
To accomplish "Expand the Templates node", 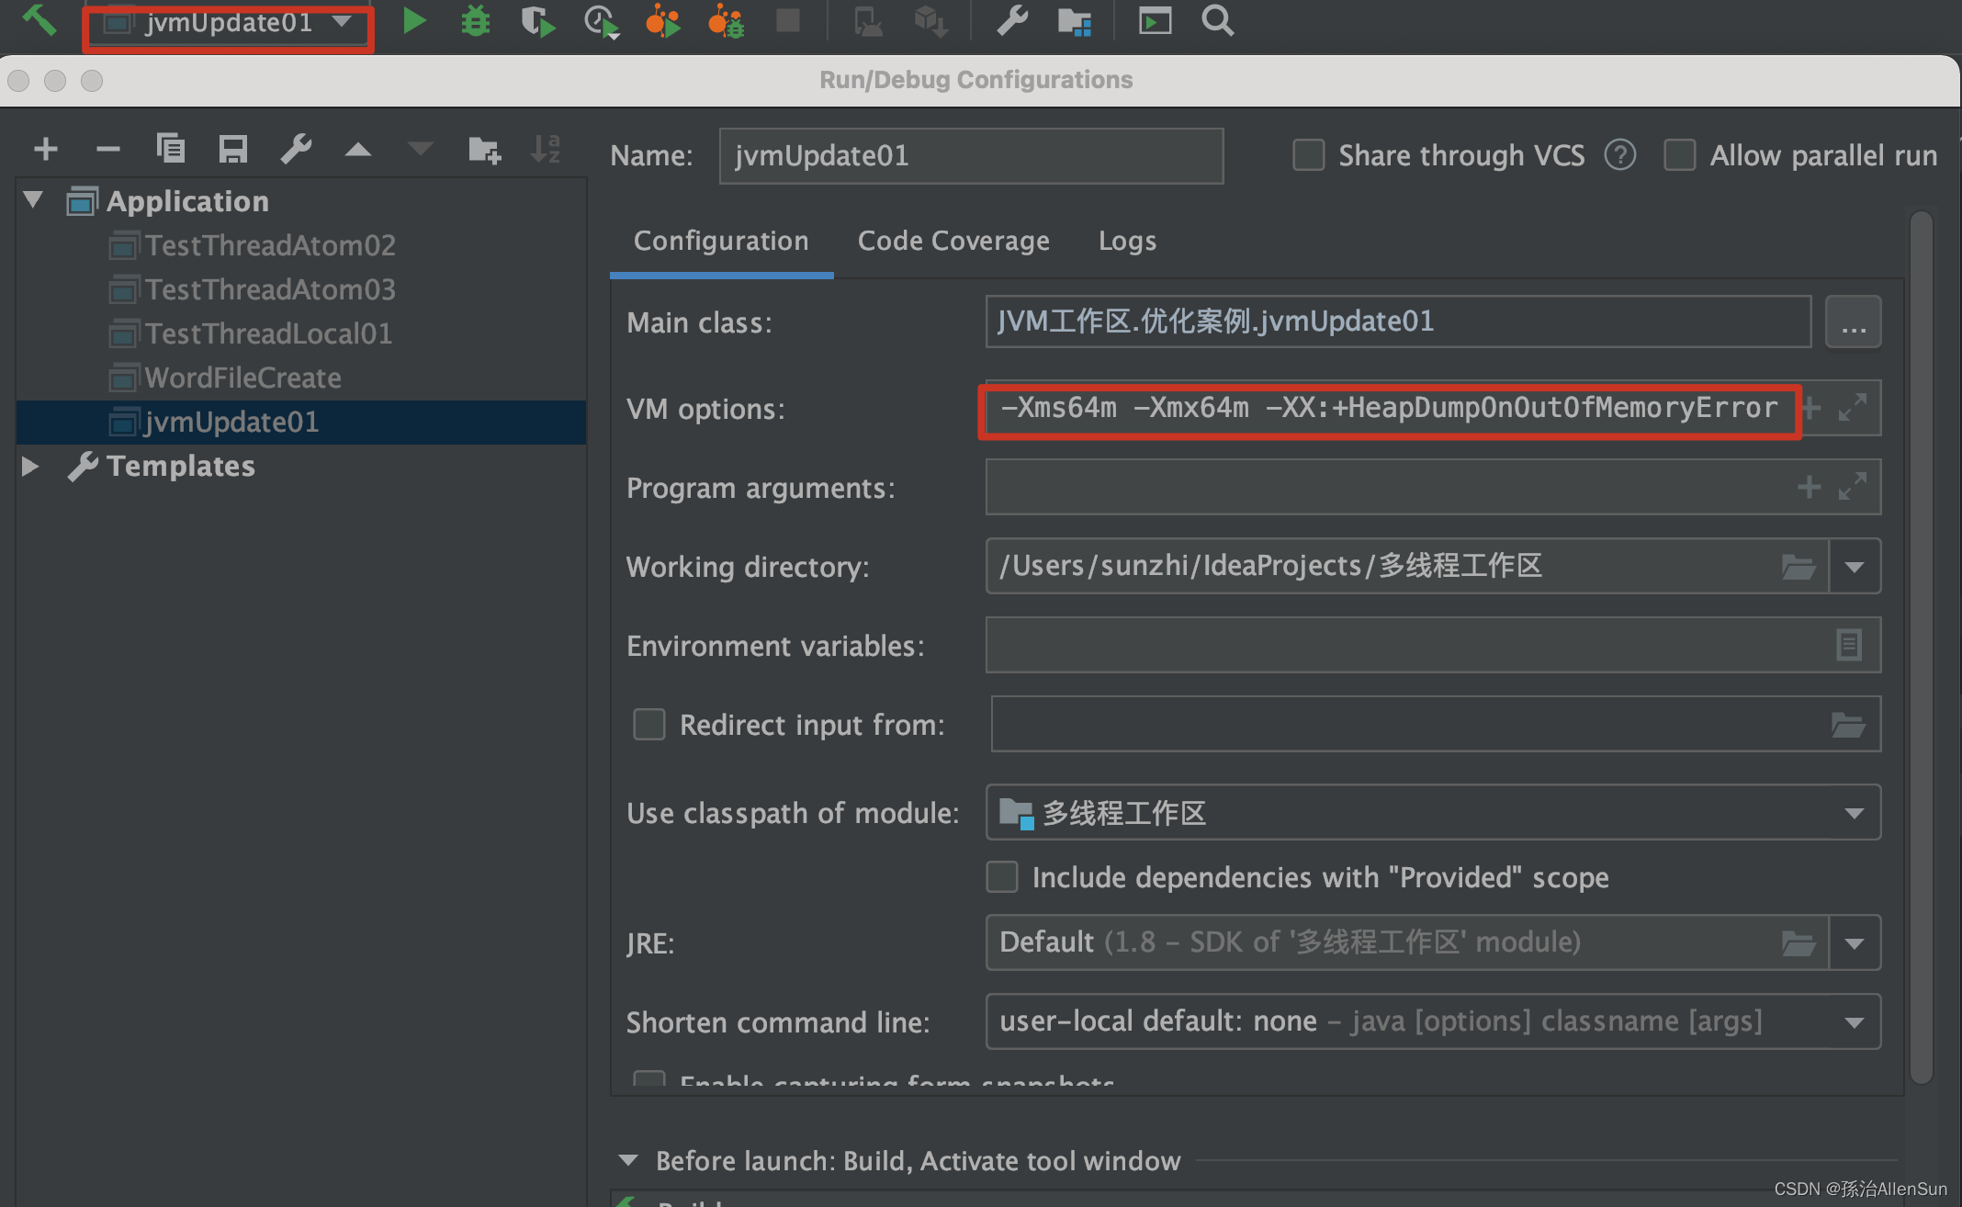I will click(x=28, y=466).
